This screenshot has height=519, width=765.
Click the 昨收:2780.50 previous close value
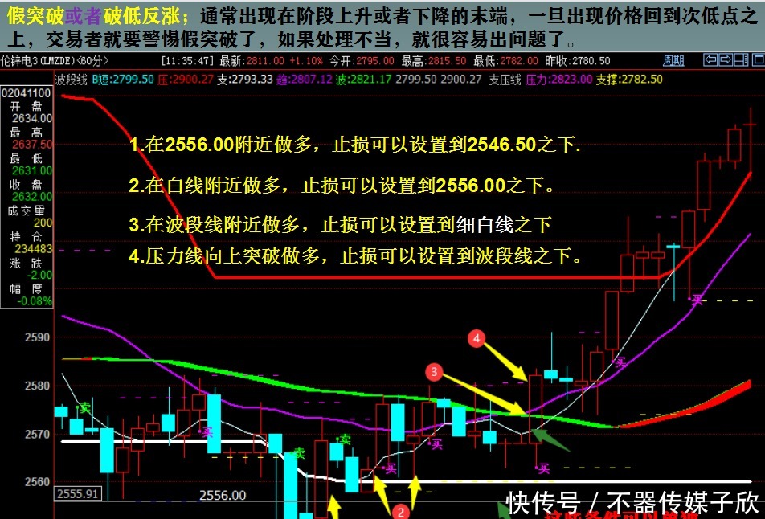click(578, 61)
